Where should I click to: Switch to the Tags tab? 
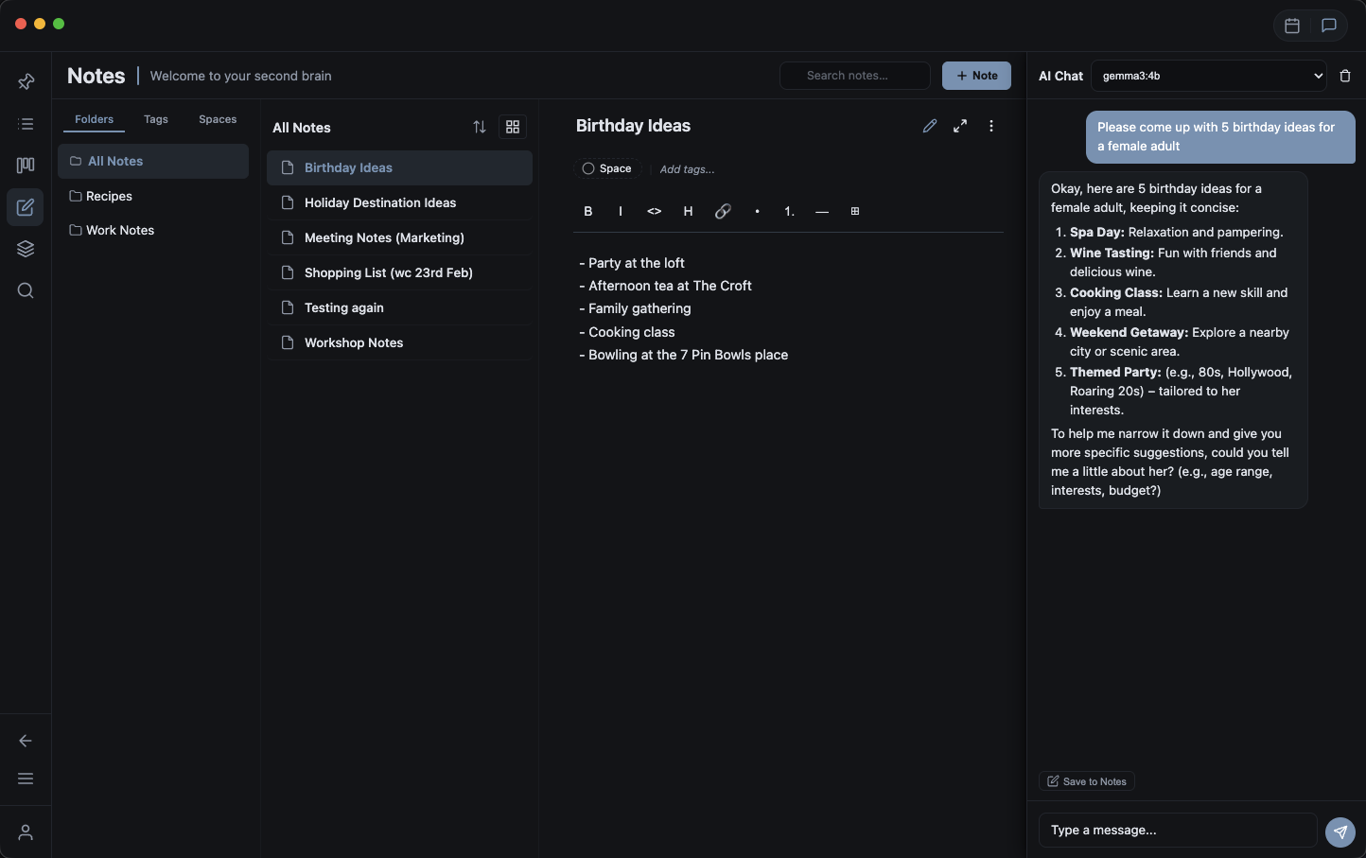tap(155, 119)
